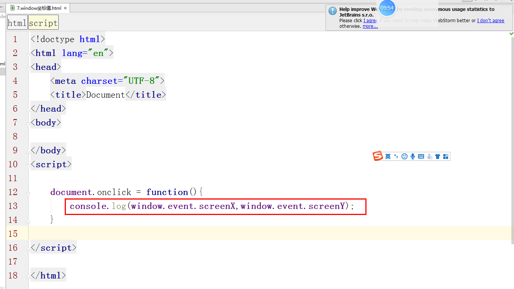Click the closing "</body>" tag text
This screenshot has width=514, height=289.
click(x=48, y=150)
